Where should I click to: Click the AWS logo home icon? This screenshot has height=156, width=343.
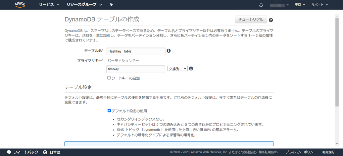pos(20,5)
